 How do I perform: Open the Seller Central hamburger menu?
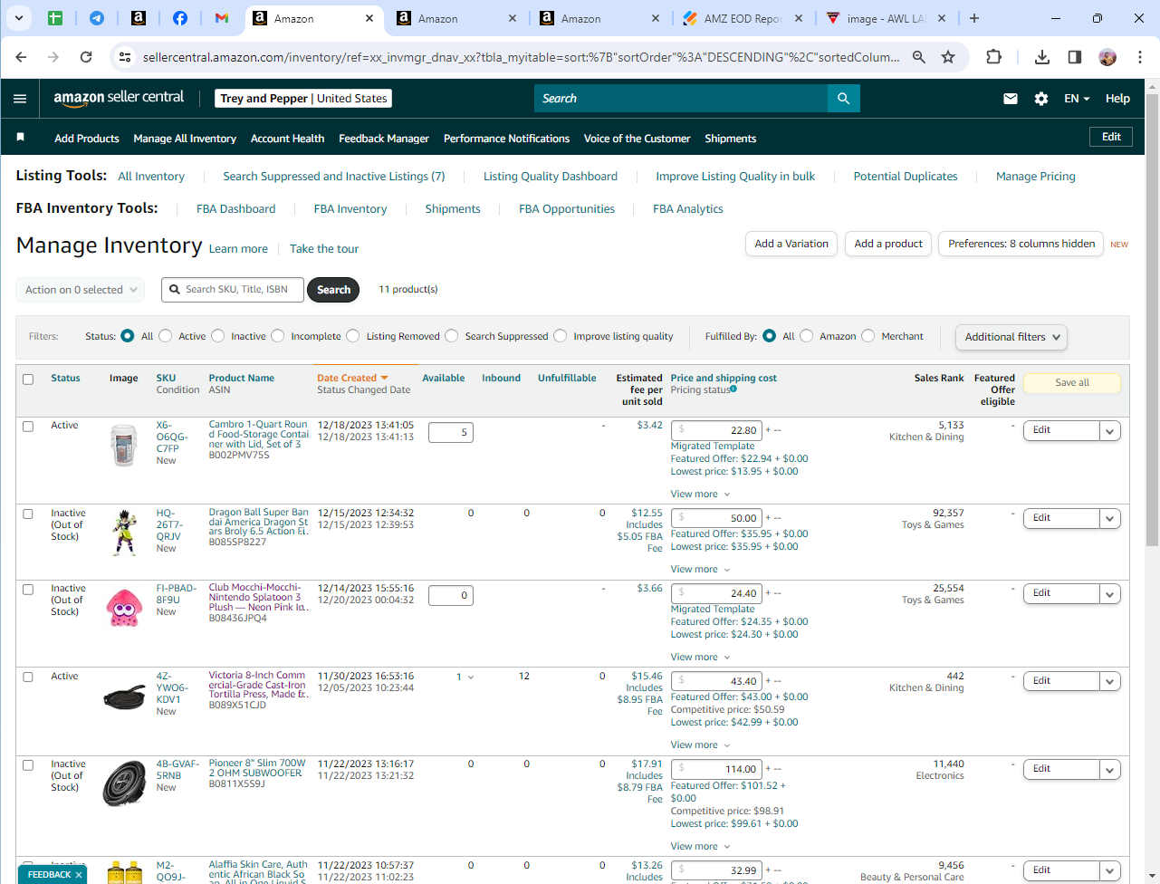(x=20, y=99)
